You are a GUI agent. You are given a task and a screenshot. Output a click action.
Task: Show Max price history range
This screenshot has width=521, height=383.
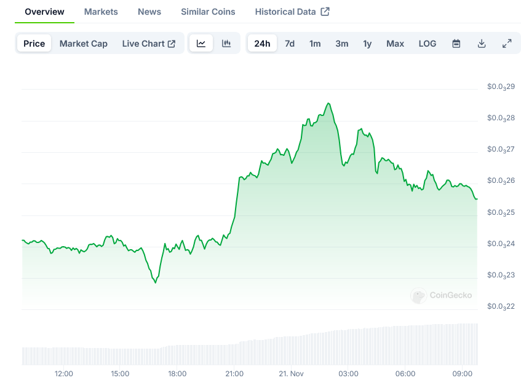(395, 44)
